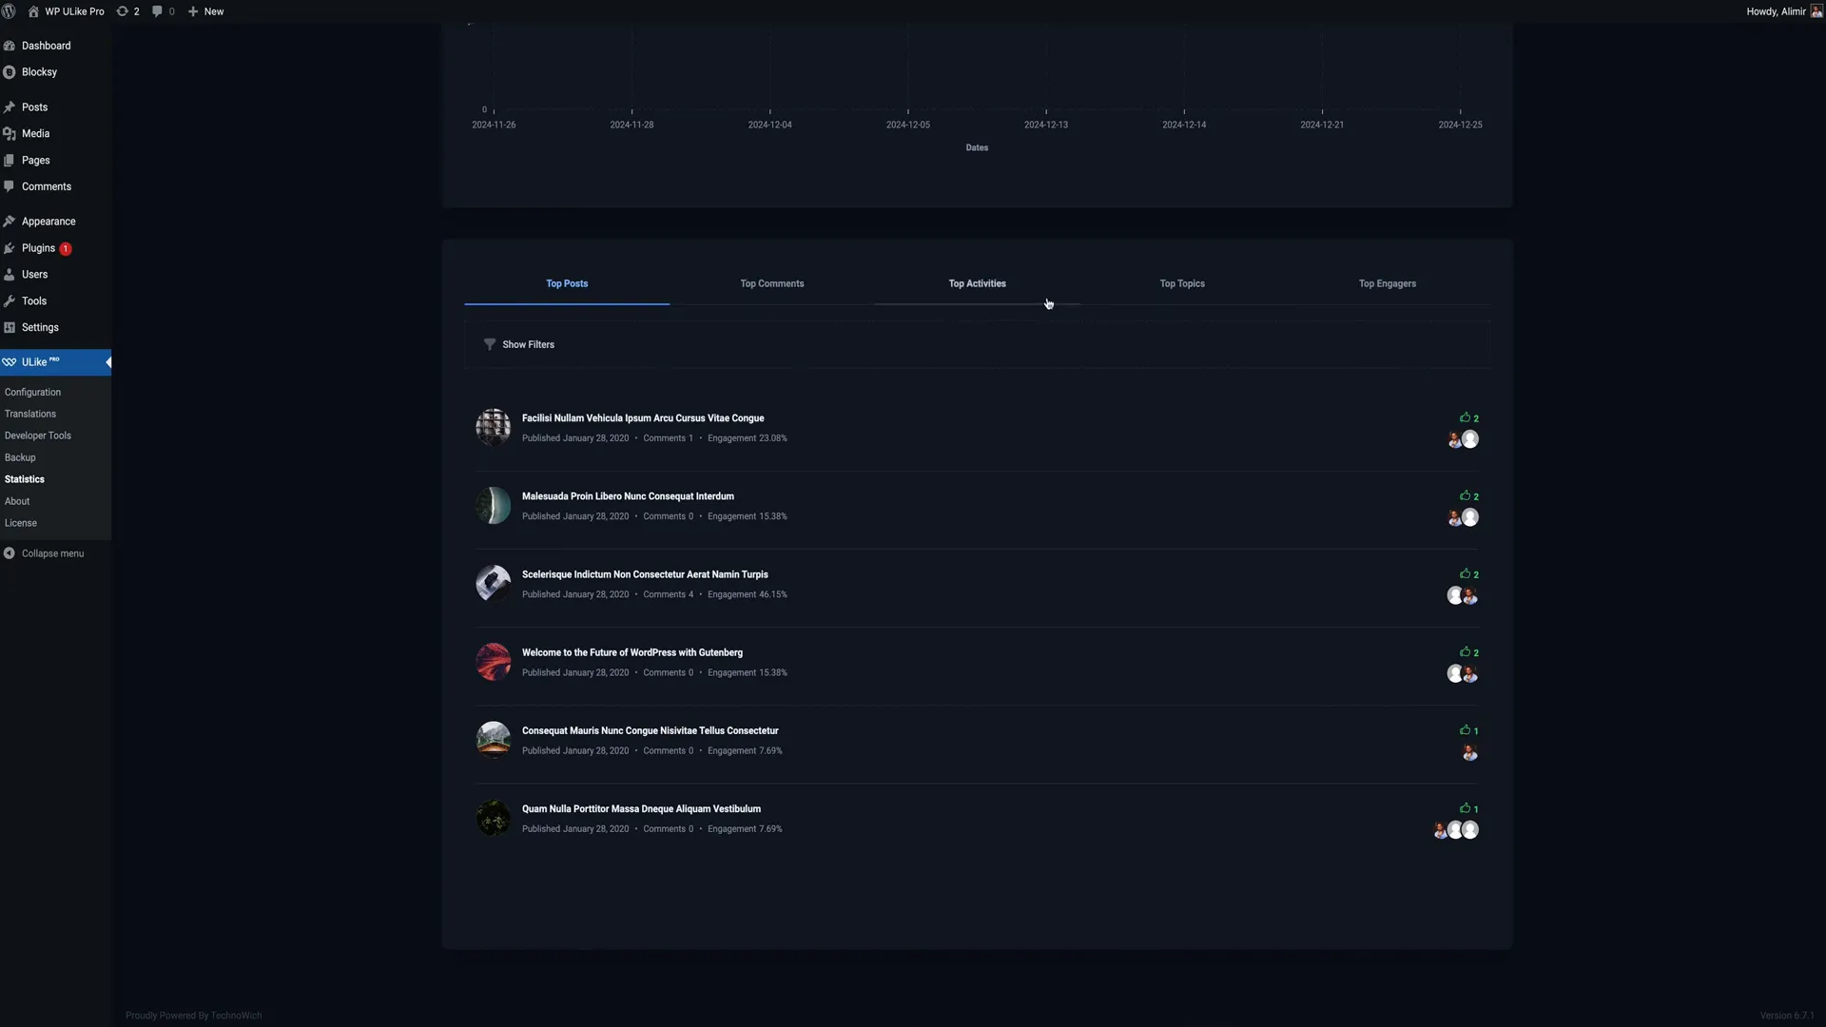This screenshot has width=1826, height=1027.
Task: Click the filter funnel icon near Show Filters
Action: tap(491, 345)
